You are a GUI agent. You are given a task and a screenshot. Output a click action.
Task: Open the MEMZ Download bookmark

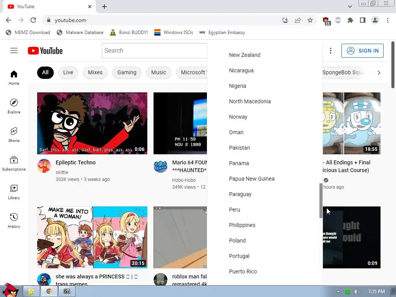[28, 32]
